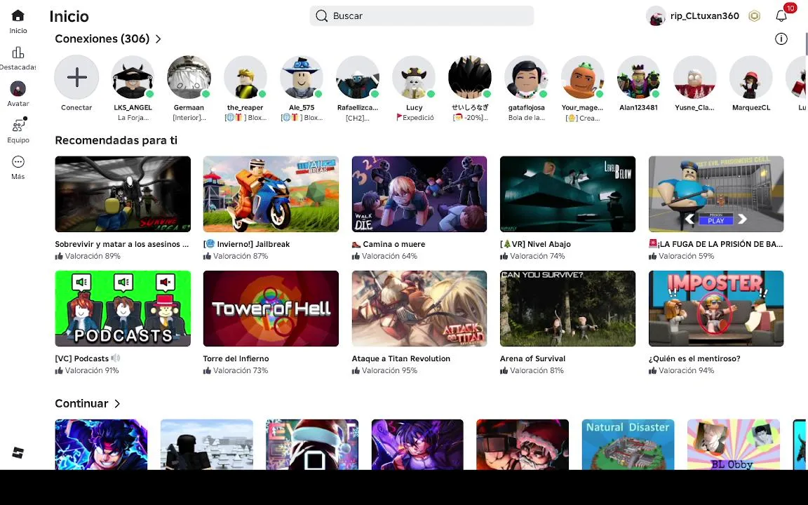Open the Inicio home icon in sidebar
Viewport: 808px width, 505px height.
[x=18, y=16]
